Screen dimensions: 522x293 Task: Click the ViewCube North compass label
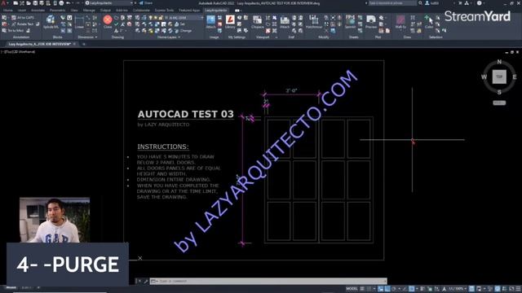499,62
